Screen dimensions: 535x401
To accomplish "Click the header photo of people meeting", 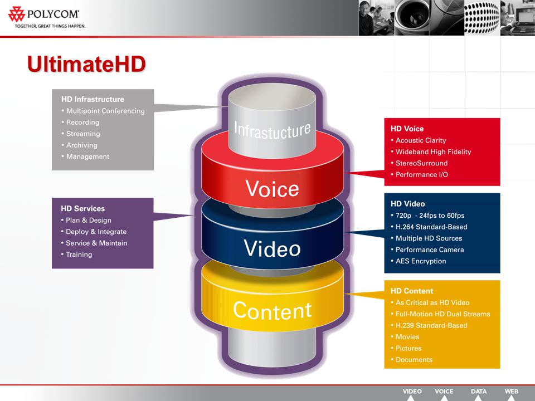I will click(377, 17).
